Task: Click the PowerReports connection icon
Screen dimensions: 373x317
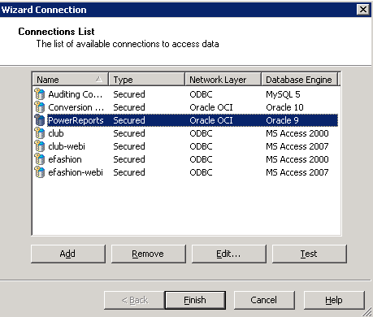Action: [40, 120]
